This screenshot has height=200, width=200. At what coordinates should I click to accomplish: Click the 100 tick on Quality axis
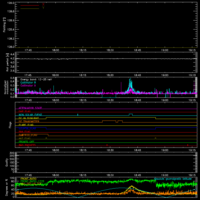click(12, 166)
